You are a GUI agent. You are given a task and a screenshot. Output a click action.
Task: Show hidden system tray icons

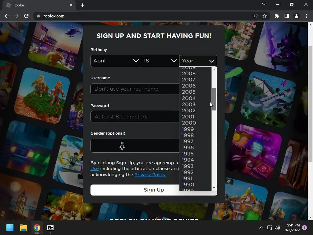point(261,228)
